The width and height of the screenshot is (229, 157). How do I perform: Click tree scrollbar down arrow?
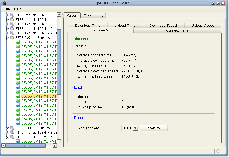click(x=59, y=141)
